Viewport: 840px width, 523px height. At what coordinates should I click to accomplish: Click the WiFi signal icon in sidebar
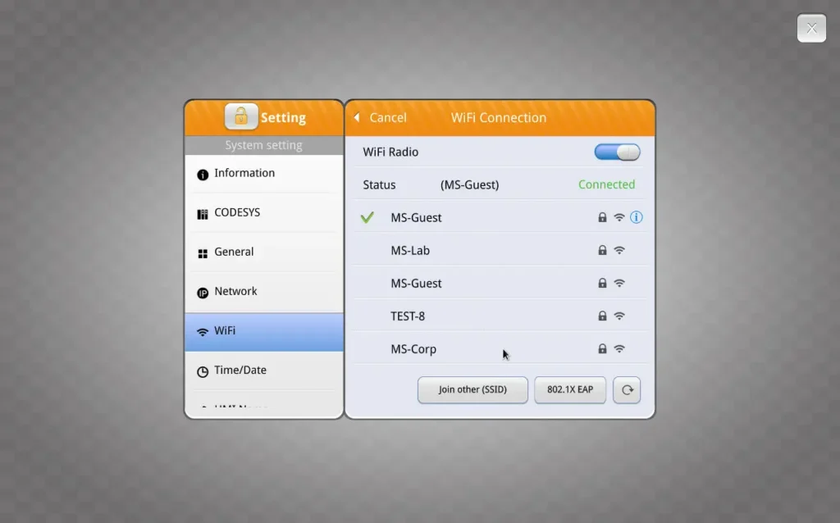click(x=202, y=330)
